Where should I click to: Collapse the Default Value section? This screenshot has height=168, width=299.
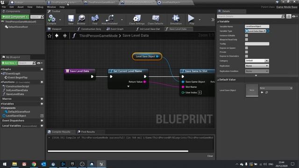[x=218, y=80]
